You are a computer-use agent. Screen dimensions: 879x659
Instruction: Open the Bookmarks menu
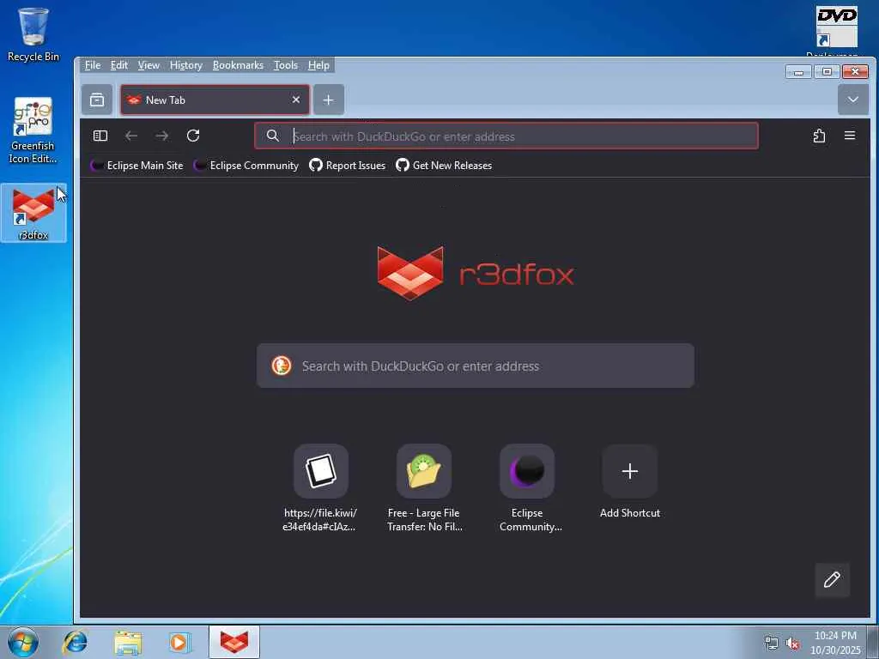tap(238, 65)
